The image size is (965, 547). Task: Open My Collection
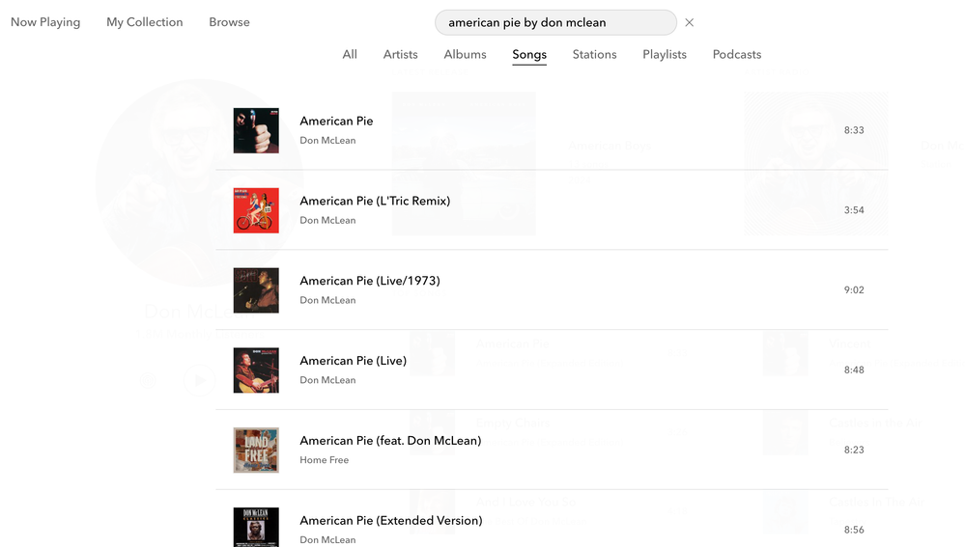[x=144, y=22]
